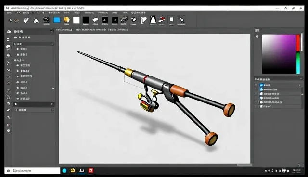Open the yellow app icon in taskbar
308x177 pixels.
click(x=73, y=171)
